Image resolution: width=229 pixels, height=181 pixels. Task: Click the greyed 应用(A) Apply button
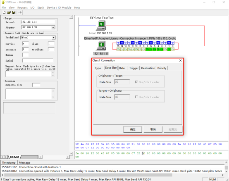(173, 129)
